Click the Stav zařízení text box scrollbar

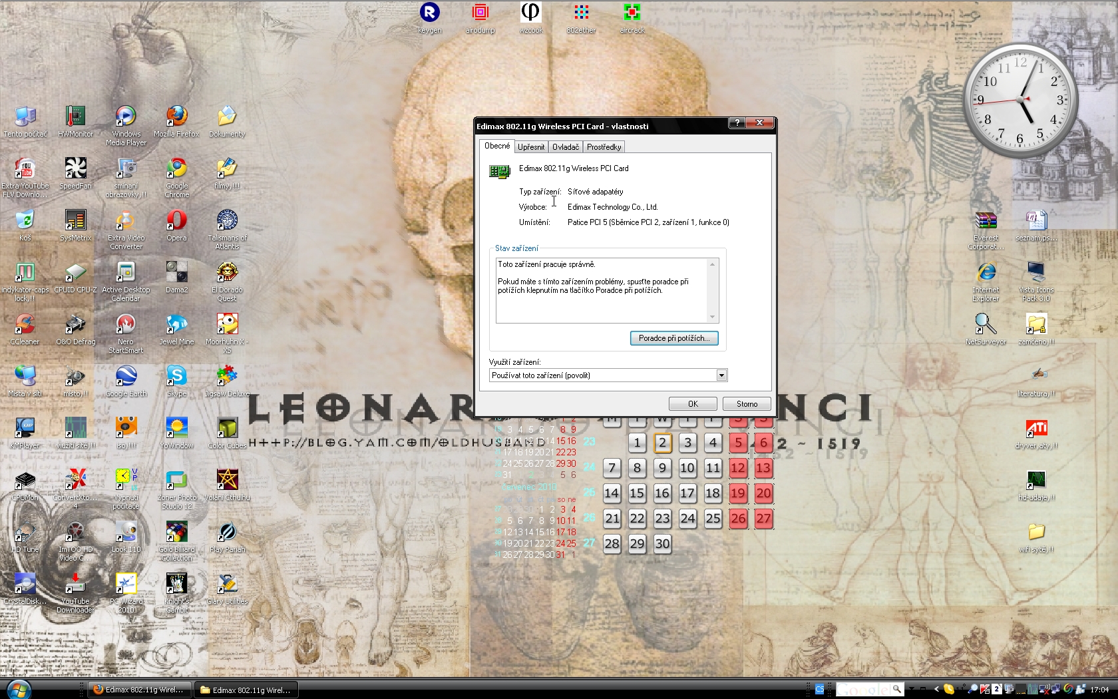[x=713, y=290]
